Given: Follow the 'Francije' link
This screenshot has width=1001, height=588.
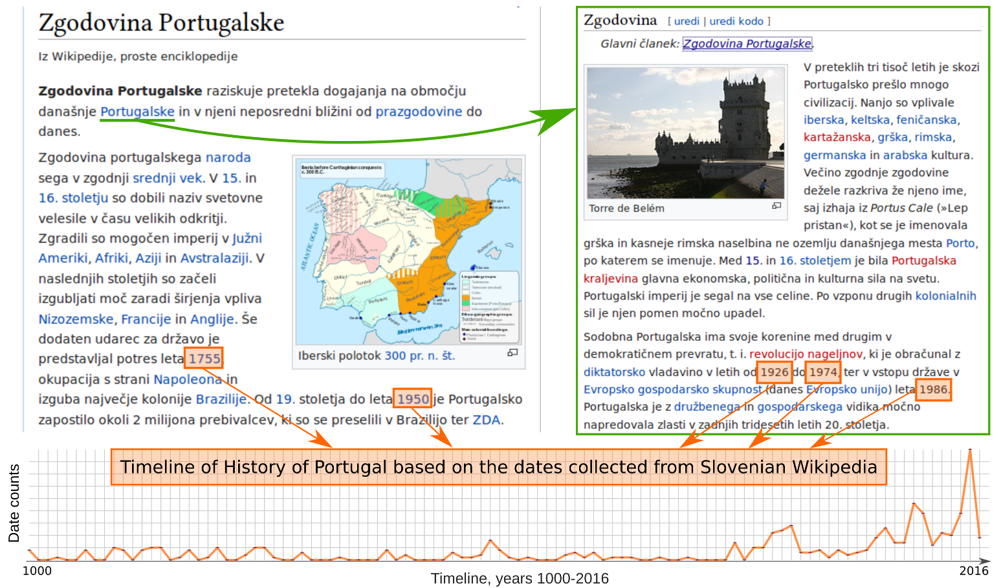Looking at the screenshot, I should tap(146, 319).
